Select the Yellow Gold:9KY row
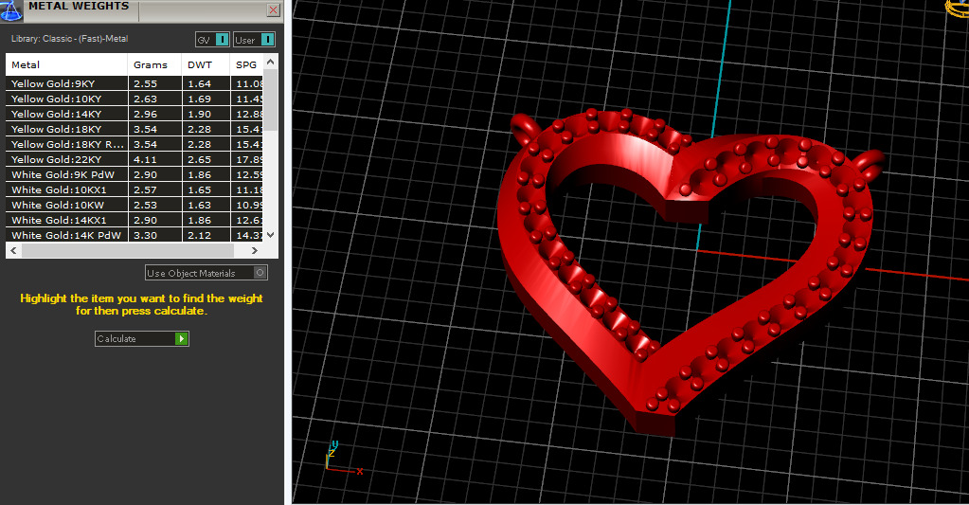Image resolution: width=969 pixels, height=505 pixels. (x=135, y=83)
